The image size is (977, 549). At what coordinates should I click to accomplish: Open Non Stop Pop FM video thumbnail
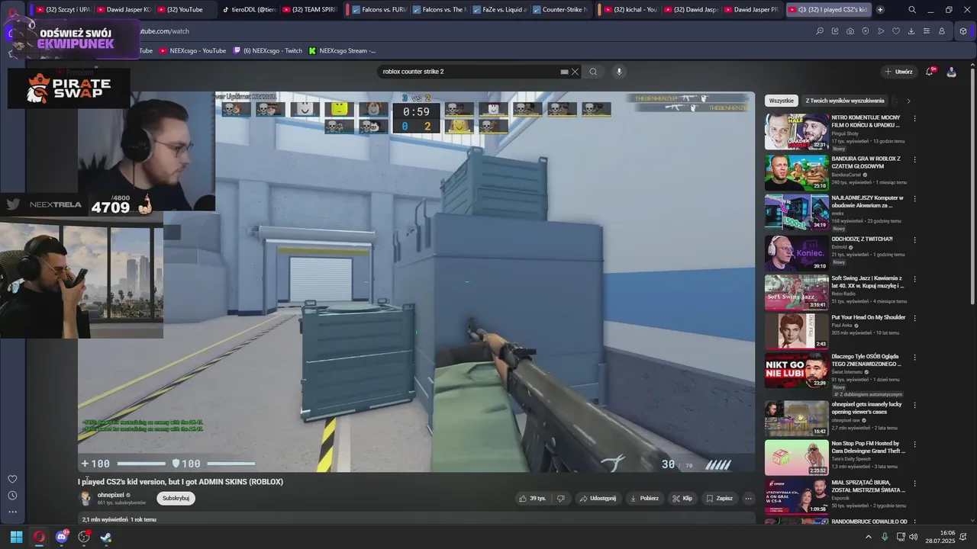tap(796, 457)
